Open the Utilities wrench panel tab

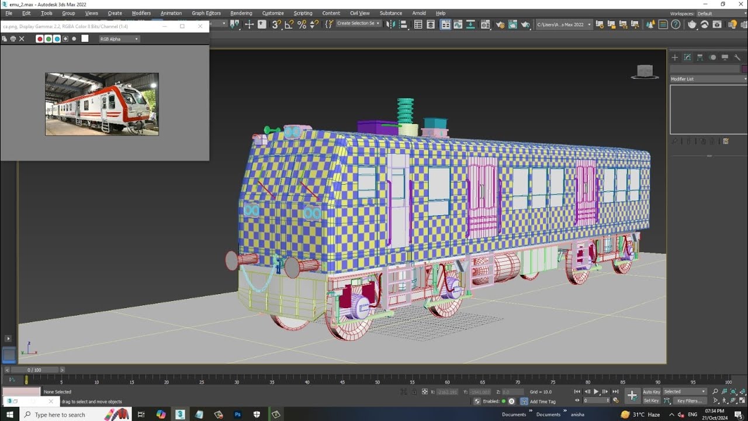click(737, 57)
